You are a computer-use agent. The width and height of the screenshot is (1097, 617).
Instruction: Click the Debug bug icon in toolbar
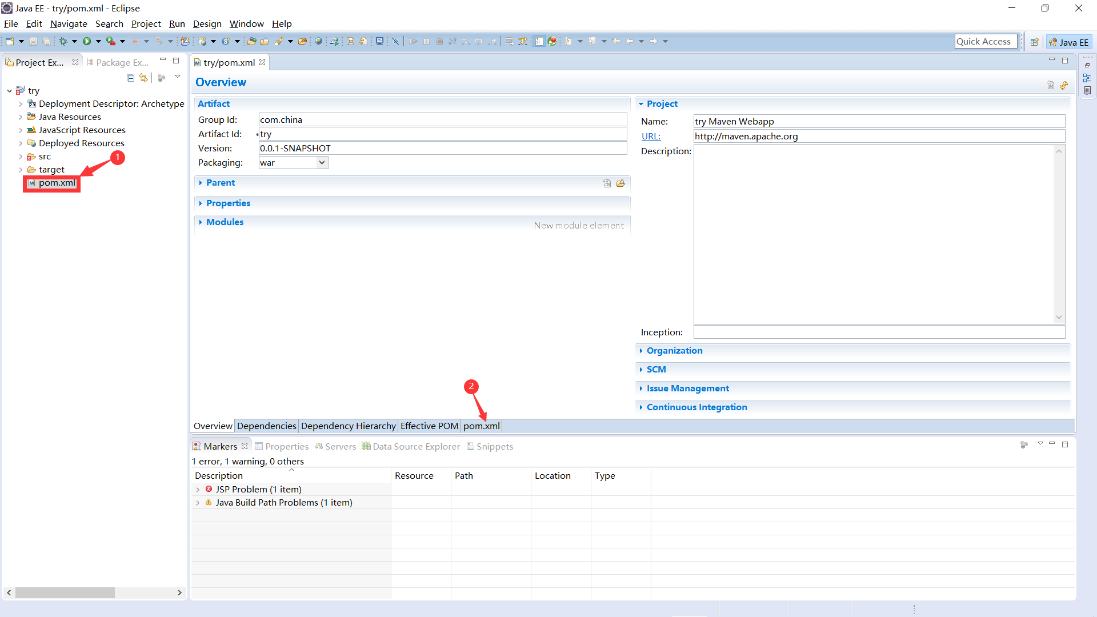(63, 41)
